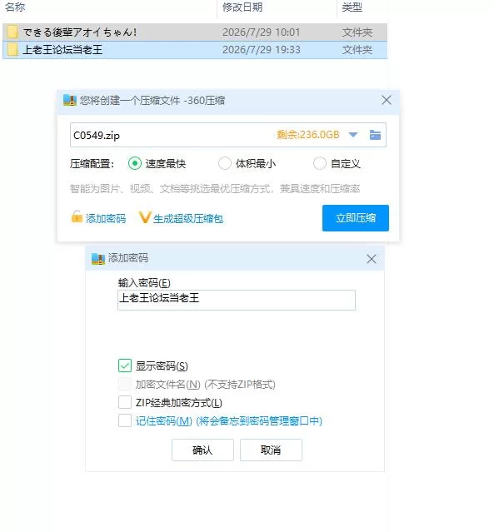Click the date 2026/7/29 19:33

(x=262, y=50)
